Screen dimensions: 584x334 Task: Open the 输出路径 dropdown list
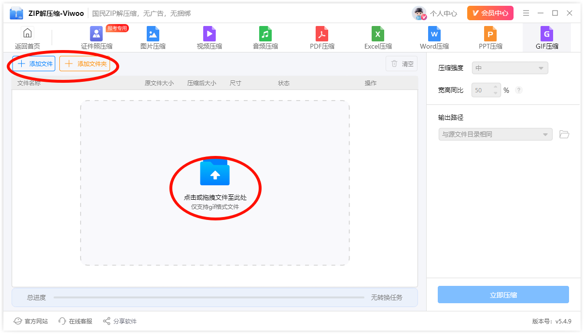click(x=495, y=134)
